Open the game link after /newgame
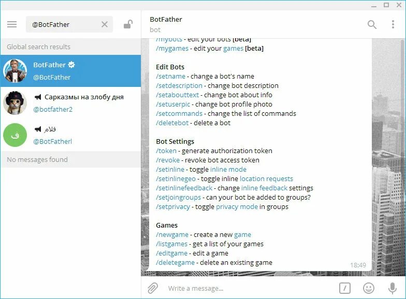 tap(242, 235)
